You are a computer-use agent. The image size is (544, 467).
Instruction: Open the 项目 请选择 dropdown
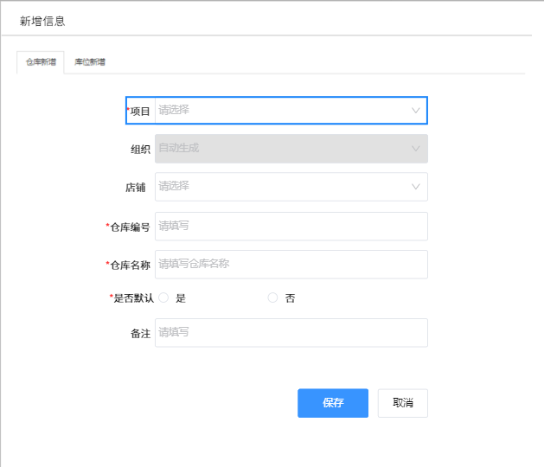(291, 111)
